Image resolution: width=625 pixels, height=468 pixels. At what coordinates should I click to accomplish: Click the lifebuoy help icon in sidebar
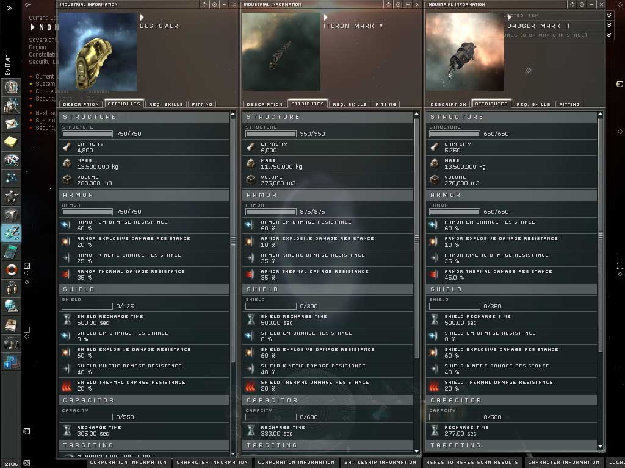coord(11,270)
